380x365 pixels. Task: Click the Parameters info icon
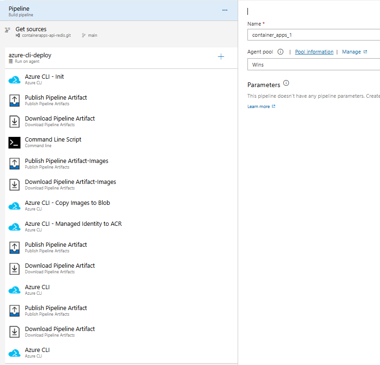(286, 83)
